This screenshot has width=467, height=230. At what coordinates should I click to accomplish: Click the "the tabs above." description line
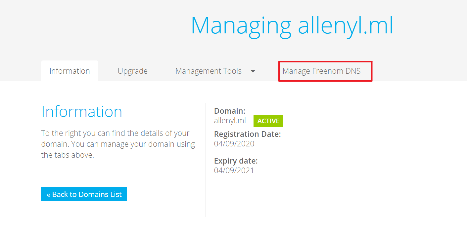[x=68, y=155]
